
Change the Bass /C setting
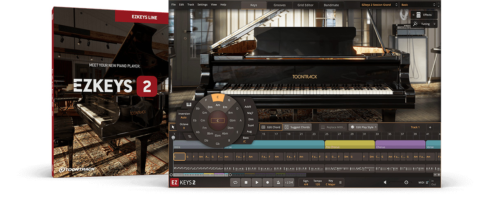[246, 139]
